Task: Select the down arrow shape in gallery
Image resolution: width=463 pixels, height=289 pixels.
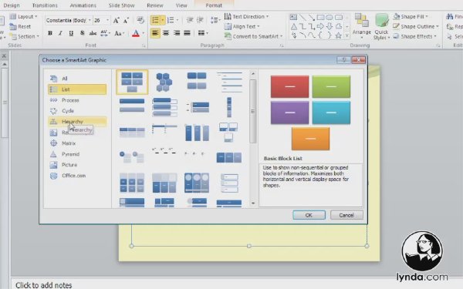Action: pyautogui.click(x=330, y=26)
